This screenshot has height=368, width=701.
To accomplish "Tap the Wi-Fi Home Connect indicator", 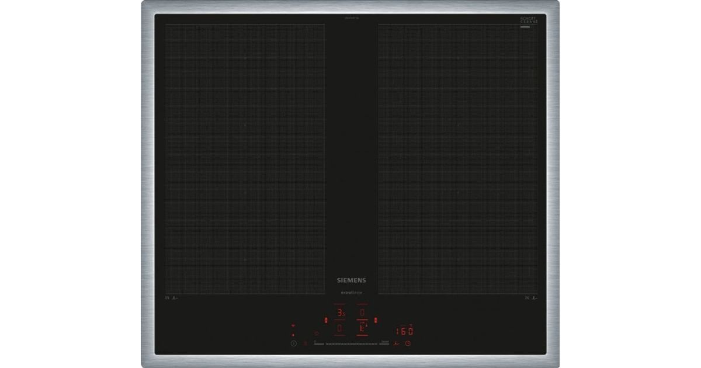I will click(x=293, y=326).
